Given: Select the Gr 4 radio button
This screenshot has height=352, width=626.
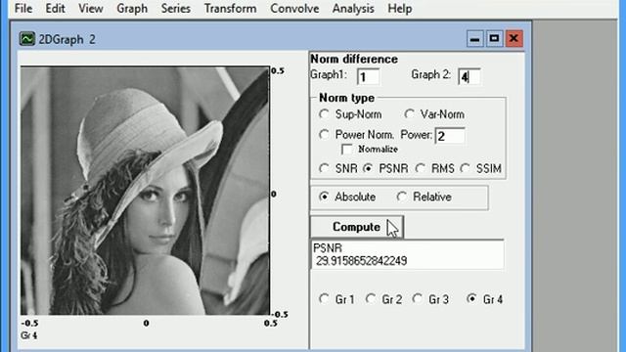Looking at the screenshot, I should pos(471,299).
